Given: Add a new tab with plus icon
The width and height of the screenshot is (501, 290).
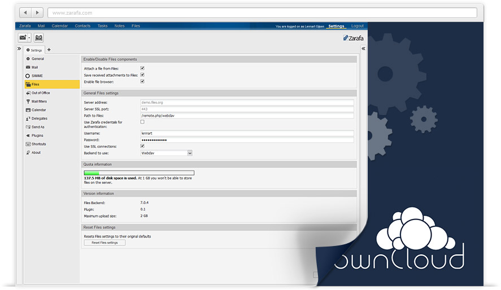Looking at the screenshot, I should tap(49, 50).
